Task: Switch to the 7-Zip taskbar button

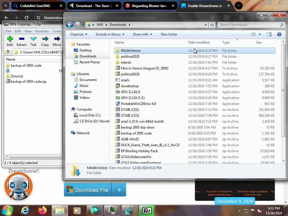Action: tap(147, 210)
